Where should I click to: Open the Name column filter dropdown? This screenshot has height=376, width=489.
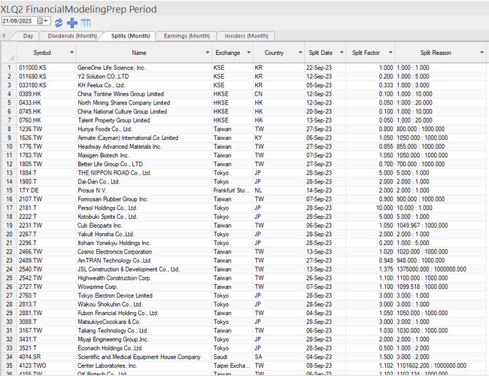[208, 53]
